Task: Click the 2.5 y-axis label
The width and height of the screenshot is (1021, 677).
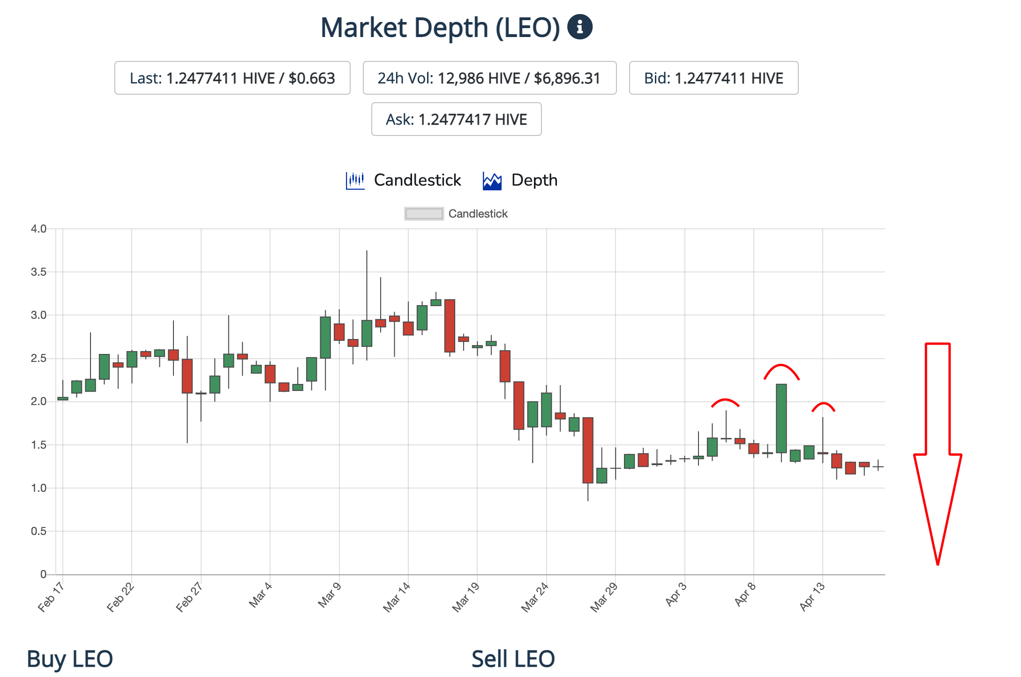Action: click(38, 358)
